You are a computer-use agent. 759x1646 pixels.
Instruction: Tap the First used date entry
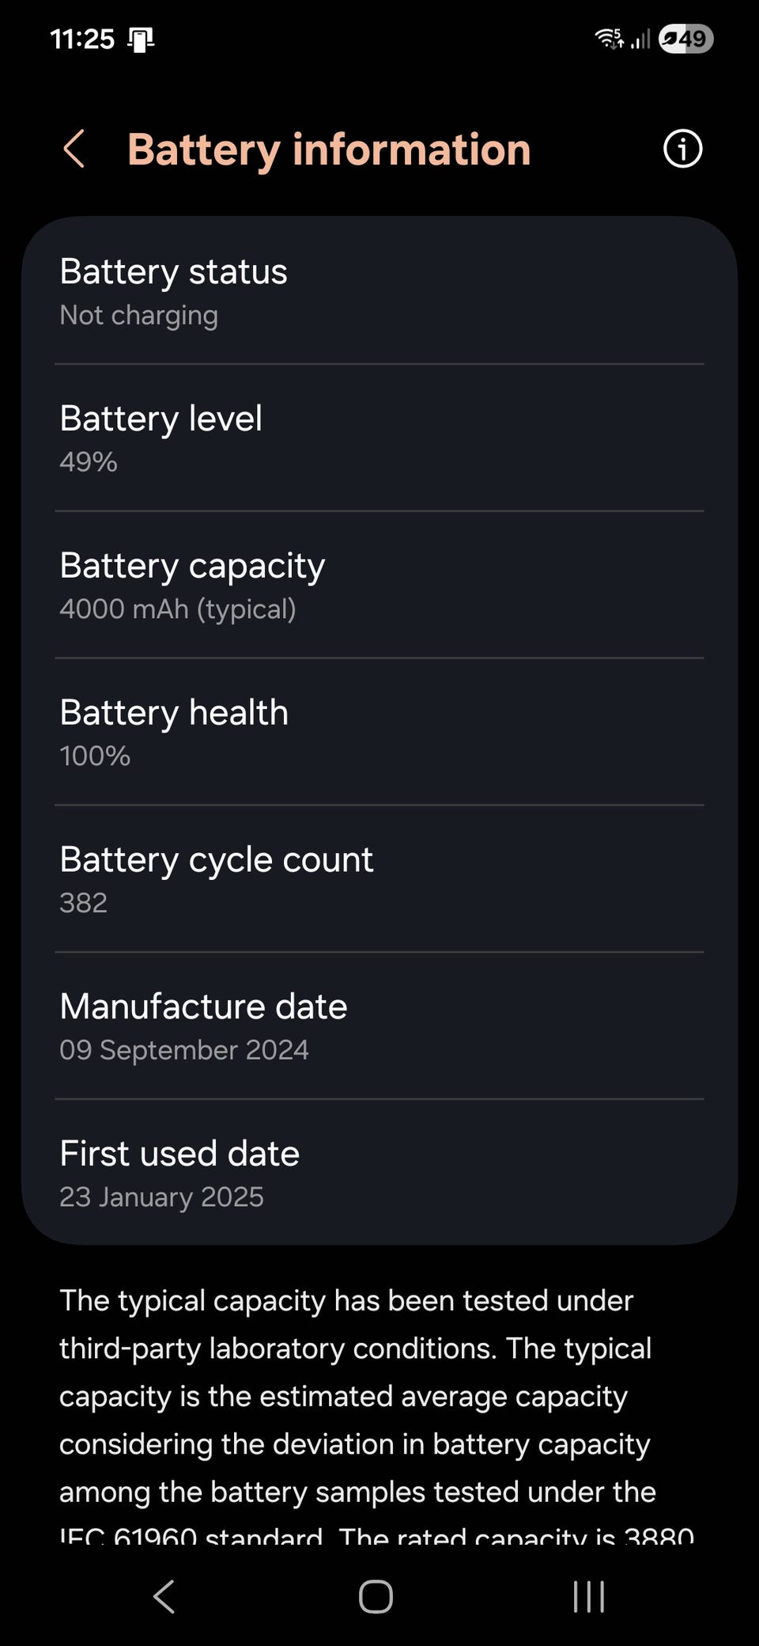379,1172
